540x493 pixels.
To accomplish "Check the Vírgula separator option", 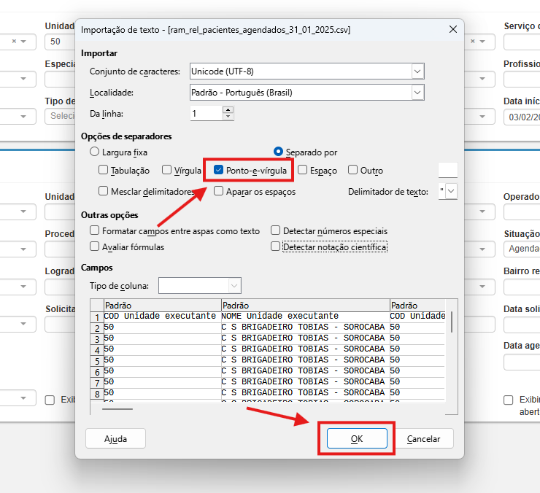I will tap(166, 170).
